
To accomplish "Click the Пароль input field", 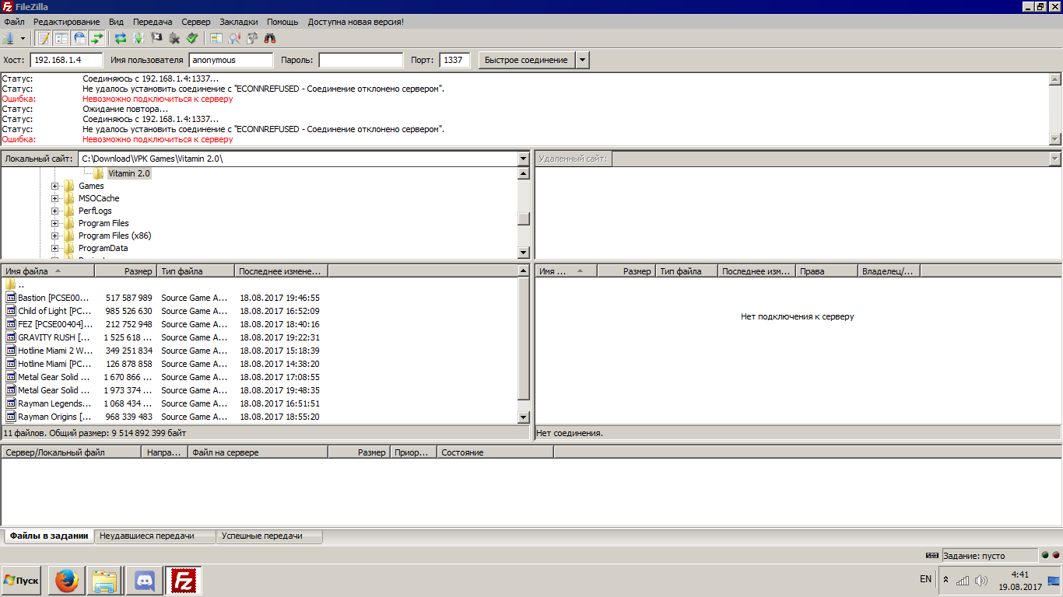I will 361,60.
